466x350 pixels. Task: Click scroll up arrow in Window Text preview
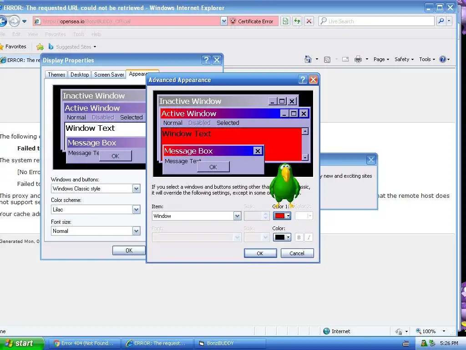click(305, 131)
